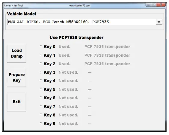Minimize the Abrites Key Tool window
The width and height of the screenshot is (169, 135).
[149, 5]
